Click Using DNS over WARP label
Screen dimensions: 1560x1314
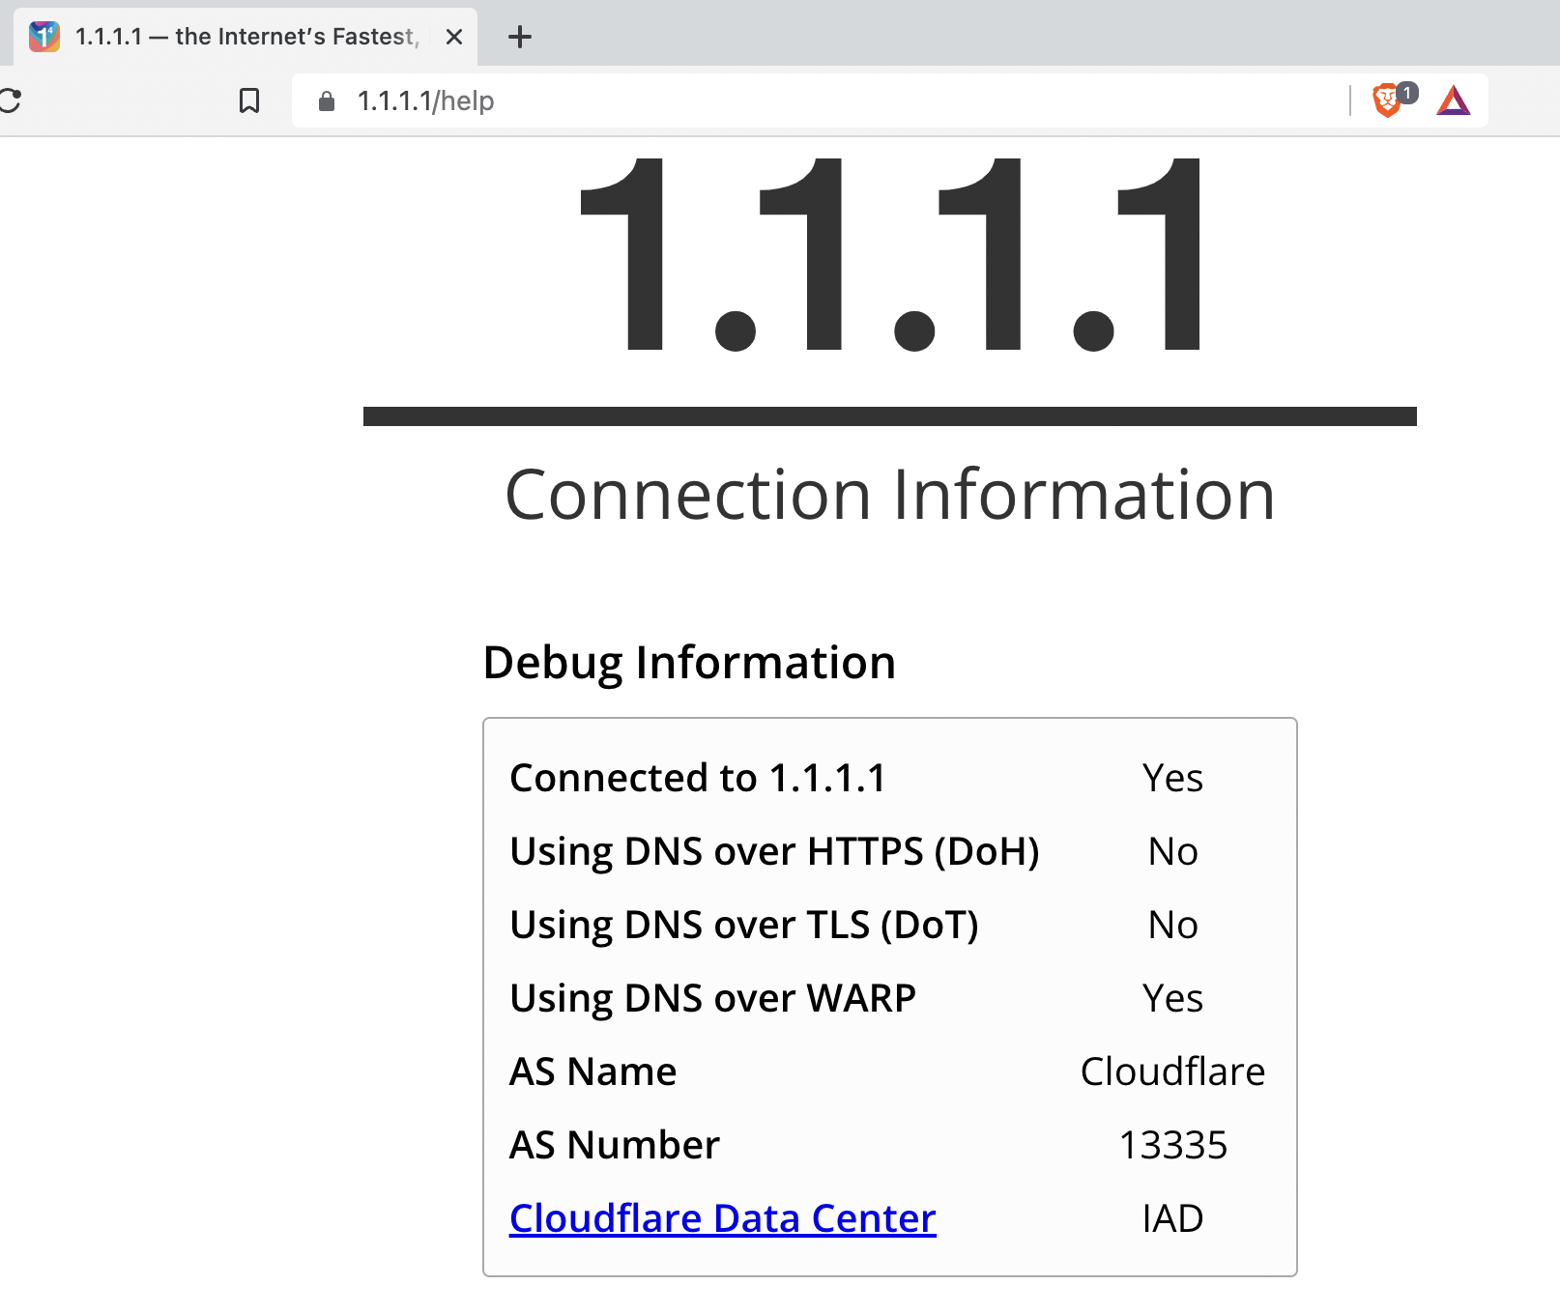click(x=712, y=998)
